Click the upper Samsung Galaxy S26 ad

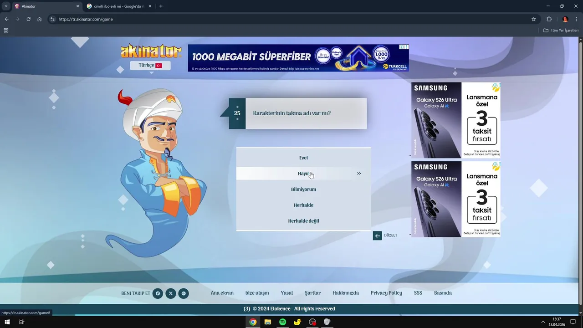[x=455, y=120]
